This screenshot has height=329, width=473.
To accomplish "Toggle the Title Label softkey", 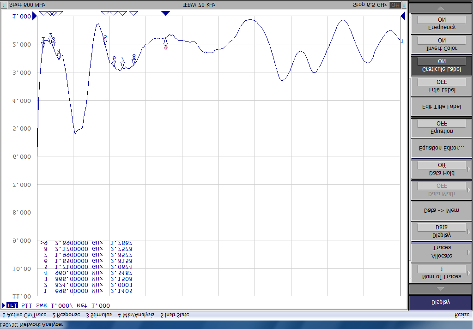I will coord(440,86).
